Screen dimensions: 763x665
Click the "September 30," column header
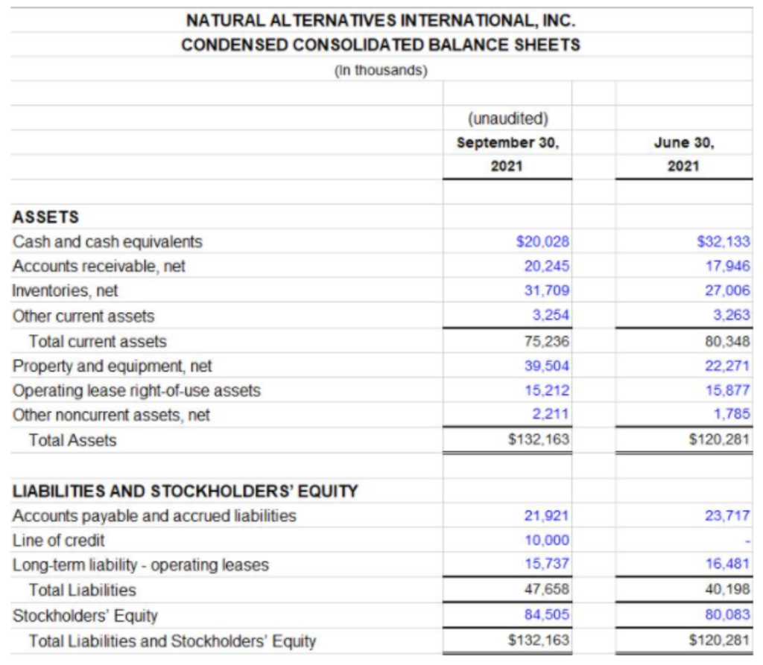click(x=507, y=142)
